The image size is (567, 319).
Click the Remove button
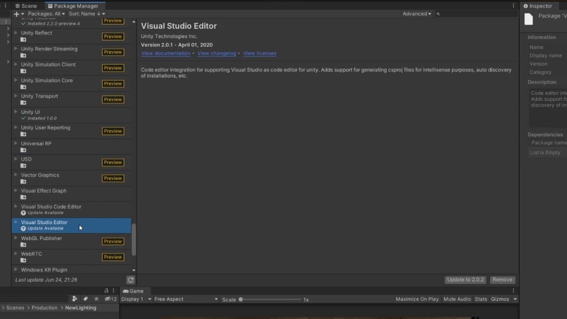point(502,280)
